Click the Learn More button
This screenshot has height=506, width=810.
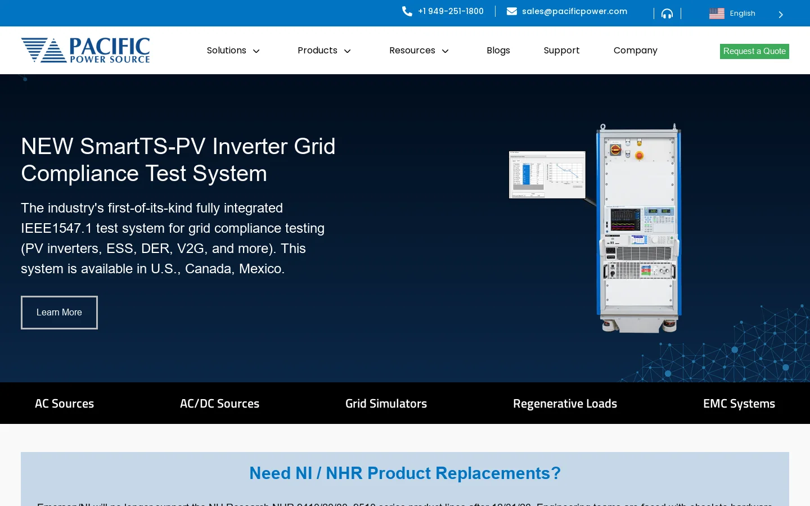coord(59,313)
